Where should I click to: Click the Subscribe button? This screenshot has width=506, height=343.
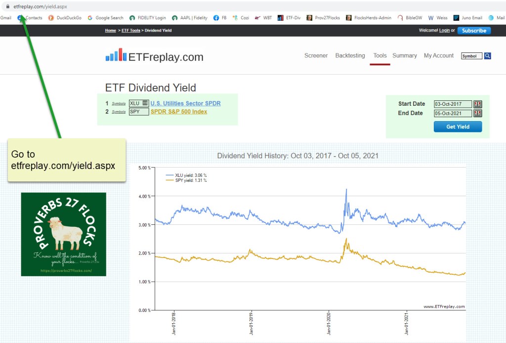[474, 31]
